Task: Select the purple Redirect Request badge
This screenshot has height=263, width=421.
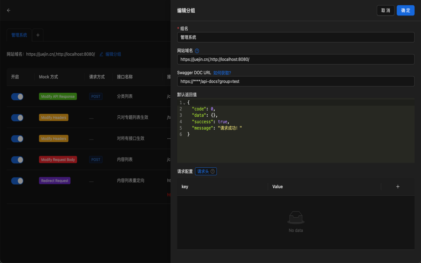Action: [x=55, y=180]
